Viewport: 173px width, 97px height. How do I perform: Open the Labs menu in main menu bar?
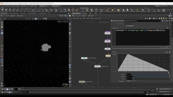[x=28, y=6]
